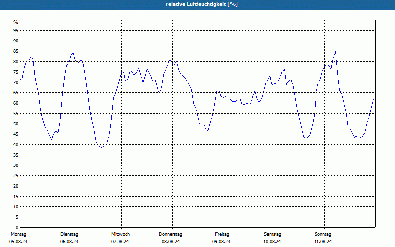Select the 70 value on the y-axis
This screenshot has width=395, height=247.
pyautogui.click(x=16, y=82)
